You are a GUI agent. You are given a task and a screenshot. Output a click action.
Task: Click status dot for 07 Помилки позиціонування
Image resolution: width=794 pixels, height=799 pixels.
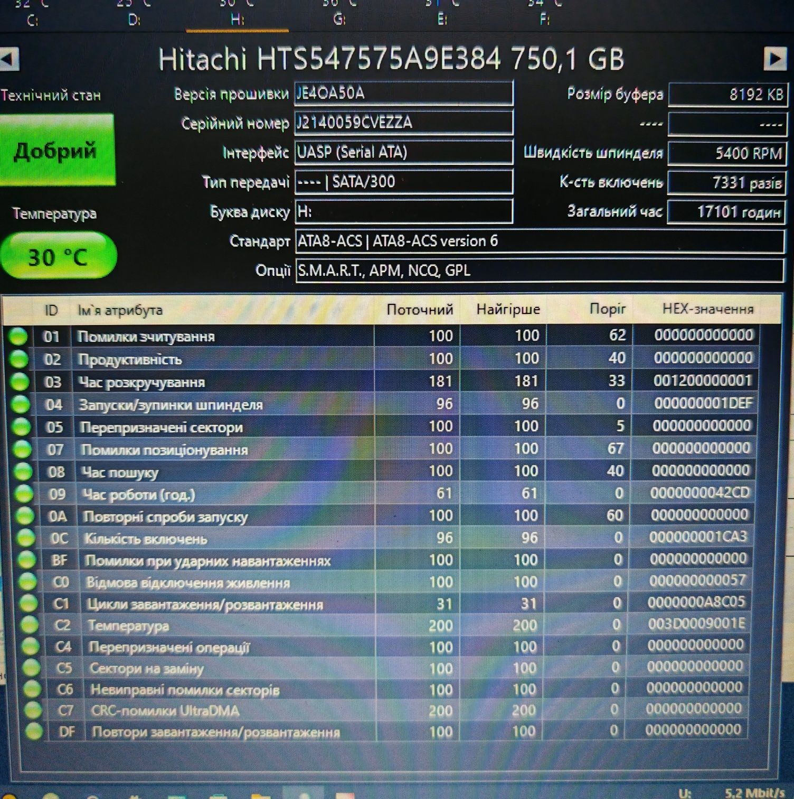22,450
